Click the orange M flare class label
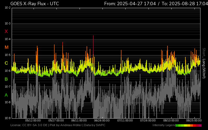208x130 pixels. click(x=6, y=47)
